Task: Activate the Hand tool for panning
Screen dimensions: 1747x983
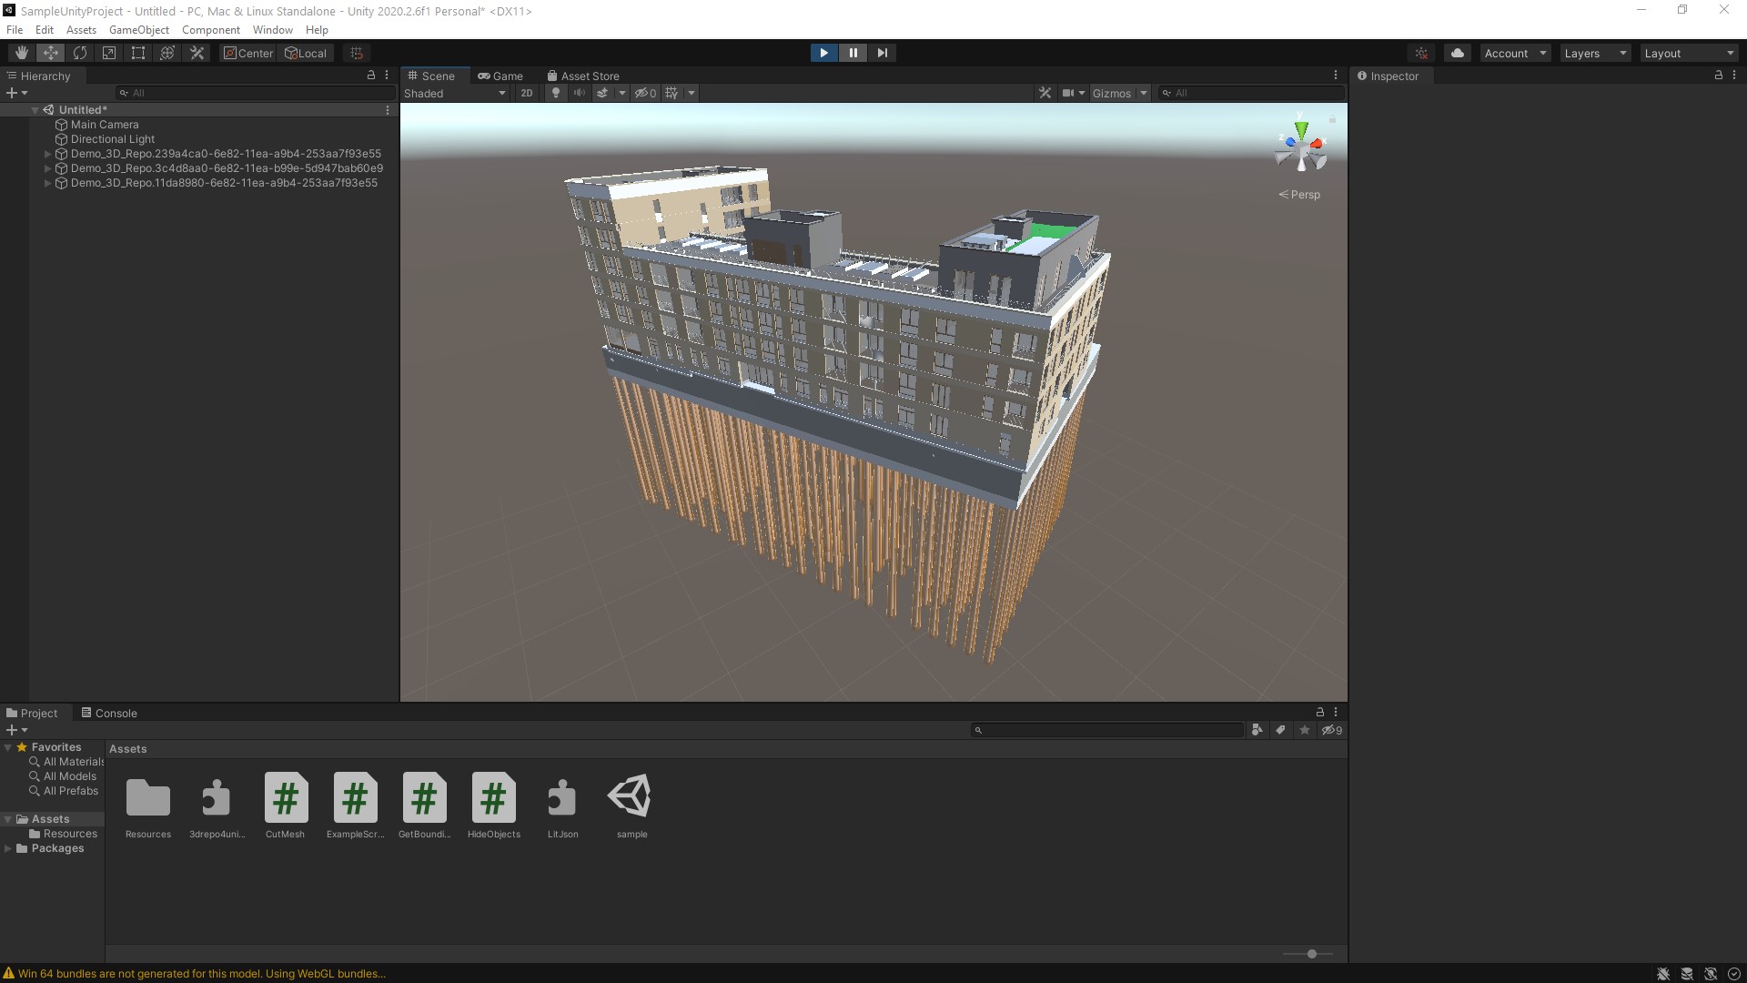Action: [22, 52]
